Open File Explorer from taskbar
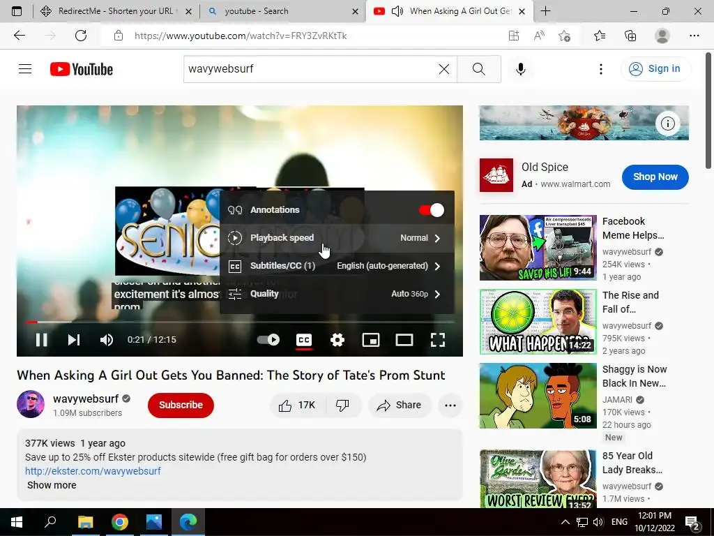The image size is (714, 536). click(85, 522)
